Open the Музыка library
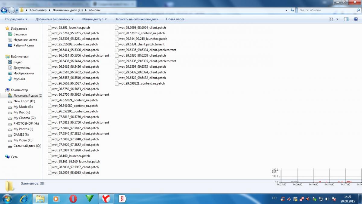 (x=19, y=79)
